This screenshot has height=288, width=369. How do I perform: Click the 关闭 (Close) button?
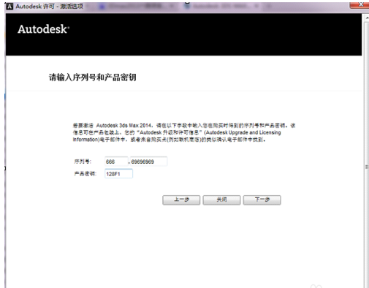[x=221, y=200]
